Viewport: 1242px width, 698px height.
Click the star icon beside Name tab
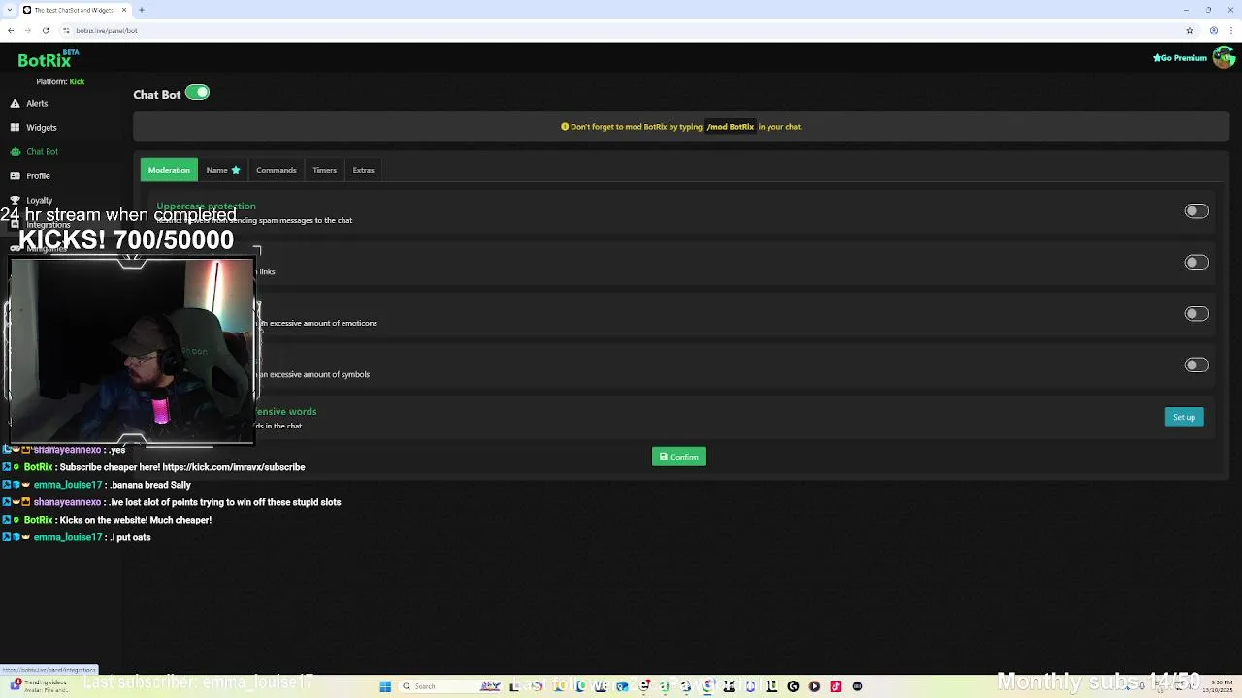(x=236, y=170)
